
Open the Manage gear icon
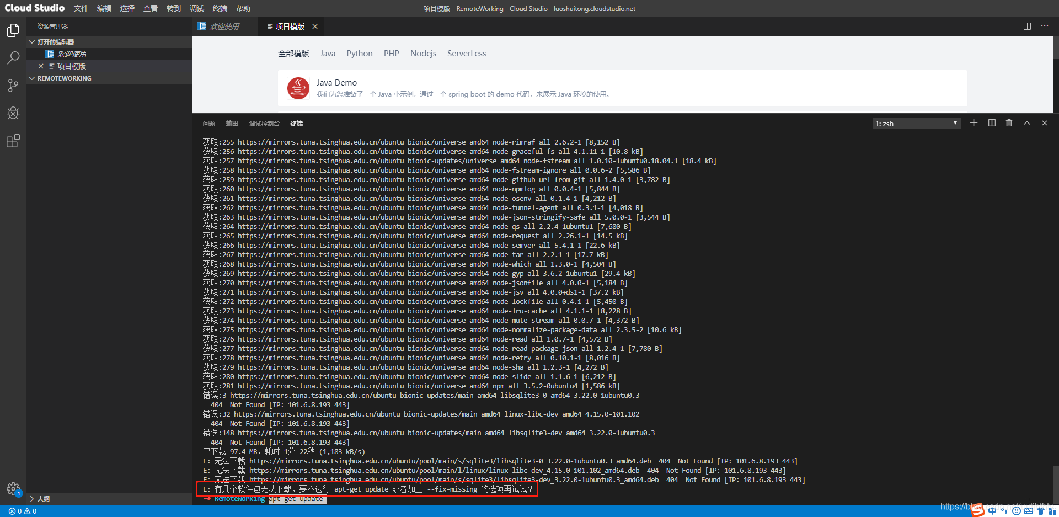pyautogui.click(x=13, y=488)
